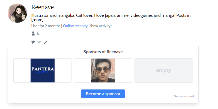Select the pencil edit icon
This screenshot has width=218, height=109.
coord(46,42)
